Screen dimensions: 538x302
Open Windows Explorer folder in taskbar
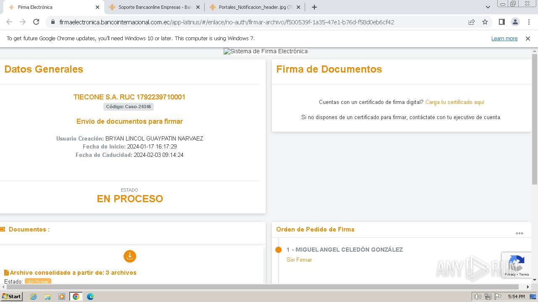[47, 297]
